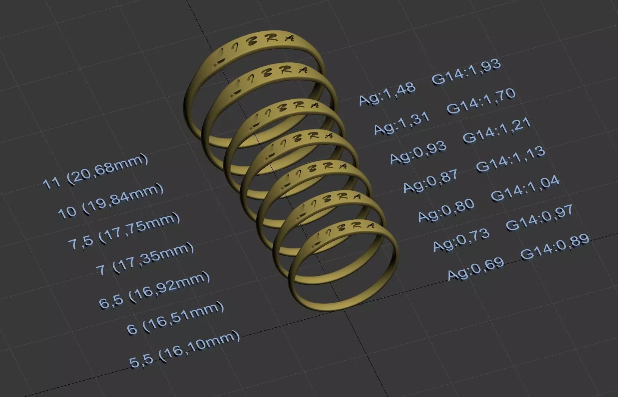Click the 'G14:1,13' weight text

[x=511, y=159]
